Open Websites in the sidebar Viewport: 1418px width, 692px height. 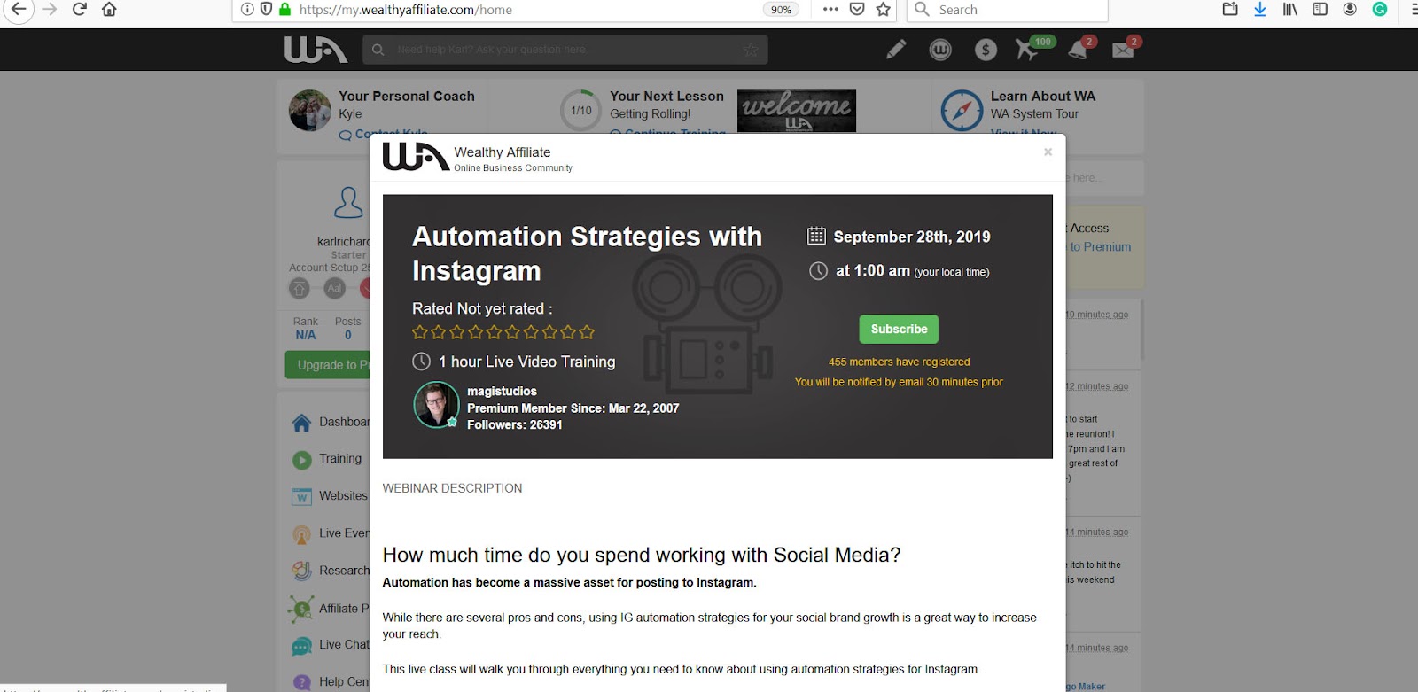(x=329, y=496)
